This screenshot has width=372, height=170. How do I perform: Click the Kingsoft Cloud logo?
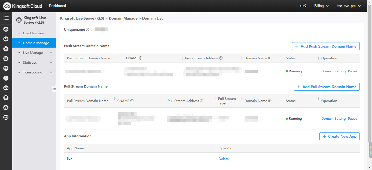click(x=23, y=6)
